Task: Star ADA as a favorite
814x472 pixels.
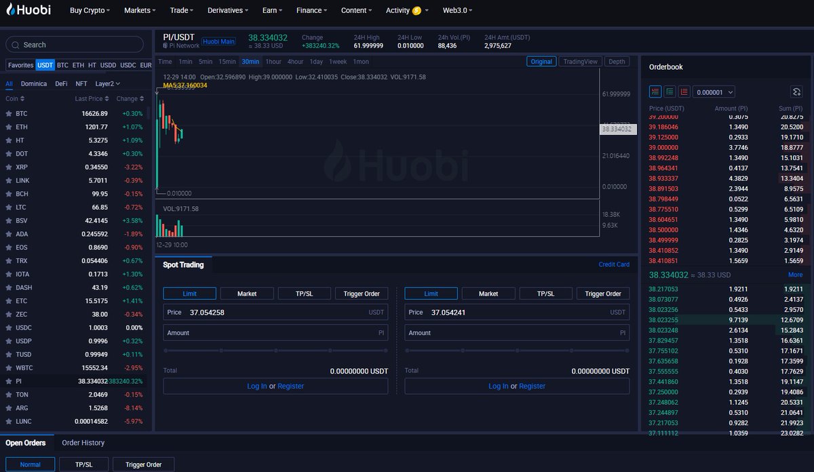Action: pos(9,234)
